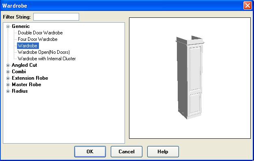The width and height of the screenshot is (254, 161).
Task: Expand the Angled Cut category
Action: (8, 65)
